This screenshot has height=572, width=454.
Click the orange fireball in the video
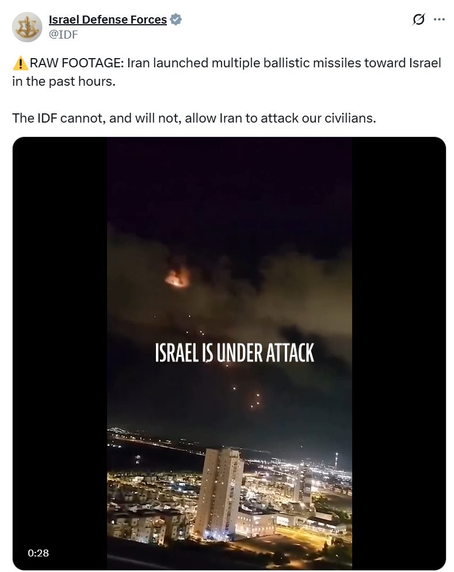click(177, 277)
